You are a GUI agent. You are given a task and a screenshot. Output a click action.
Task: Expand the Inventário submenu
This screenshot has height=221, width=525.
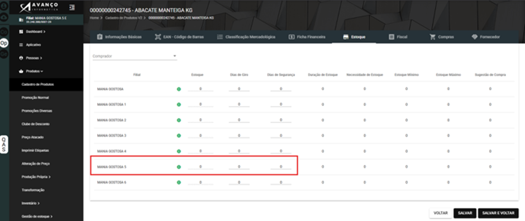[31, 203]
